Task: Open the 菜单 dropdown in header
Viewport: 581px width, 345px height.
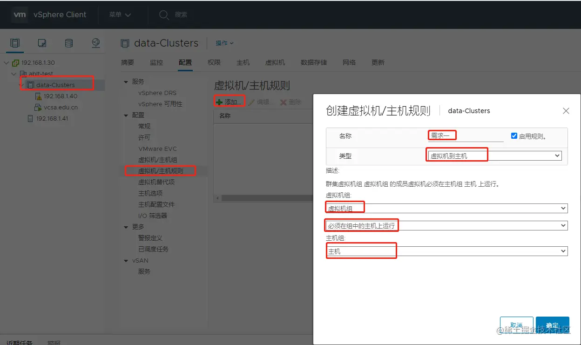Action: click(120, 15)
